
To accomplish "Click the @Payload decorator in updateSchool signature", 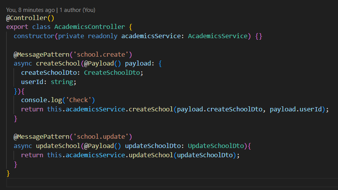I will point(99,146).
